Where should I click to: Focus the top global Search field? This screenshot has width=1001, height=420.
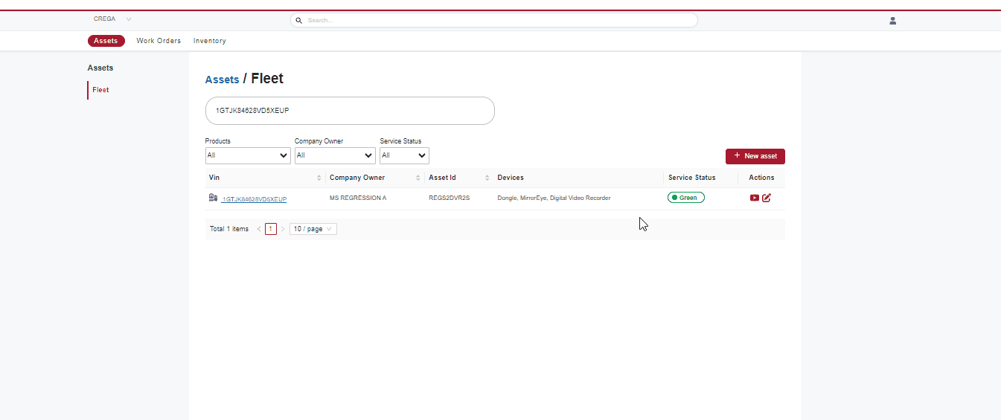point(494,20)
